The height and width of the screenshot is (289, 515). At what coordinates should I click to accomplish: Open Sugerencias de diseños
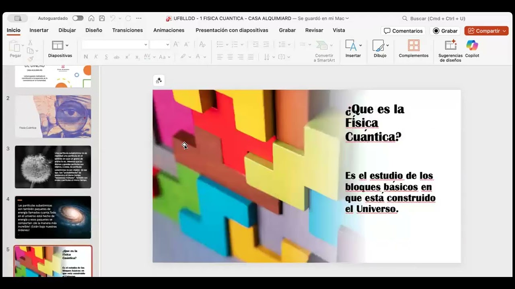click(451, 51)
